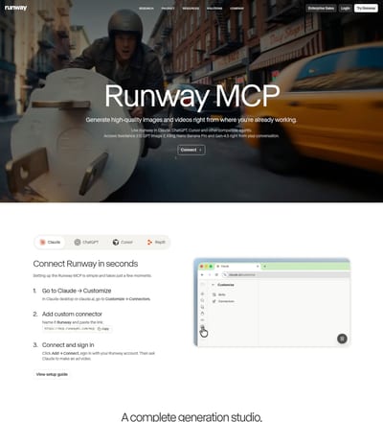Click the 'Connect and sign in' step title

68,345
